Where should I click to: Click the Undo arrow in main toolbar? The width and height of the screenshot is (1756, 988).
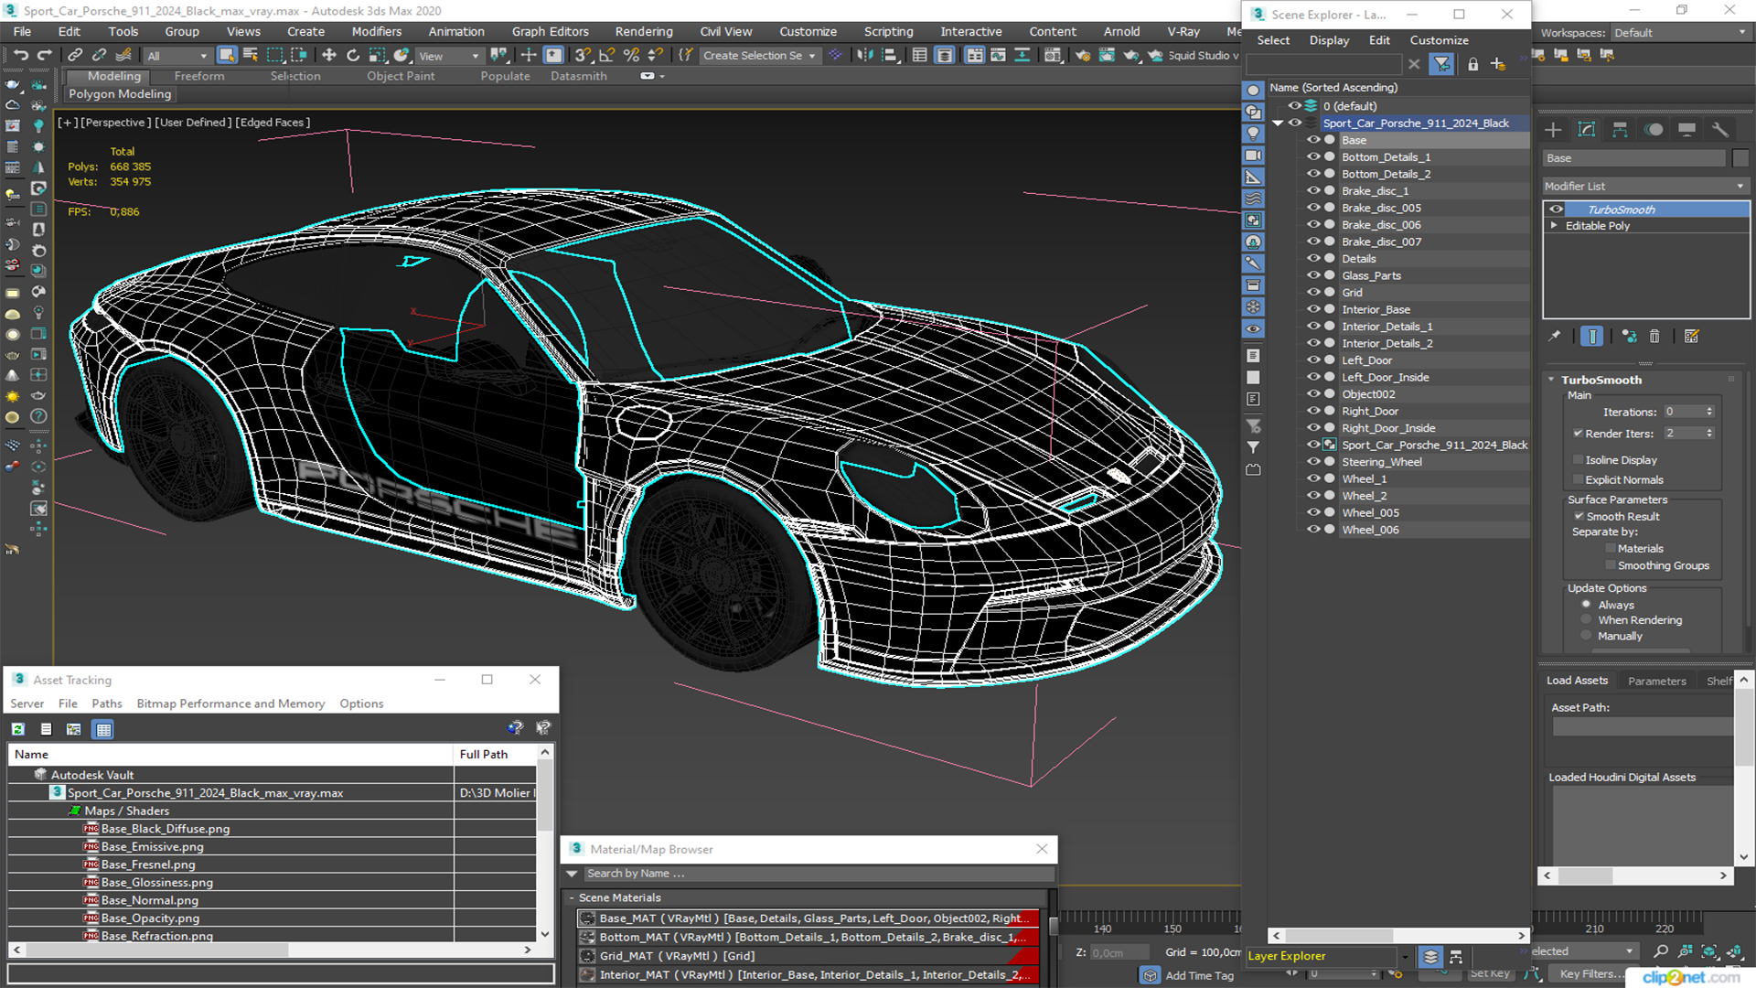coord(20,56)
